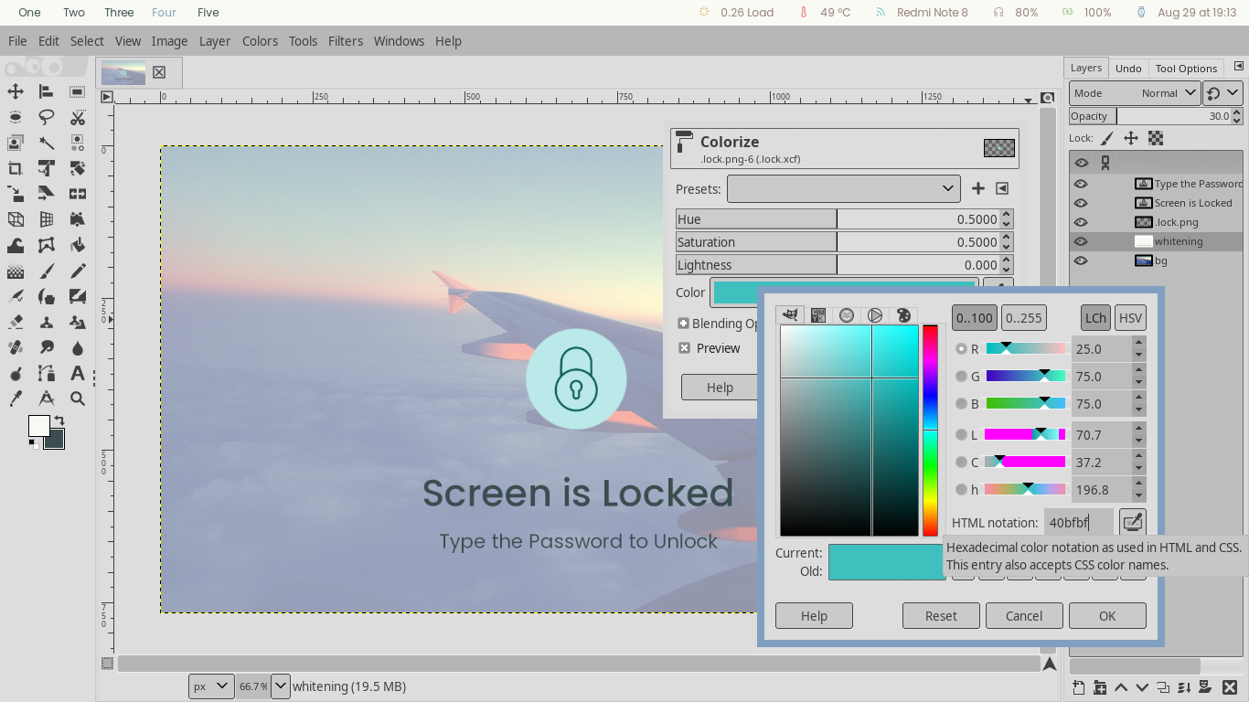
Task: Click the vertical hue strip
Action: pyautogui.click(x=930, y=430)
